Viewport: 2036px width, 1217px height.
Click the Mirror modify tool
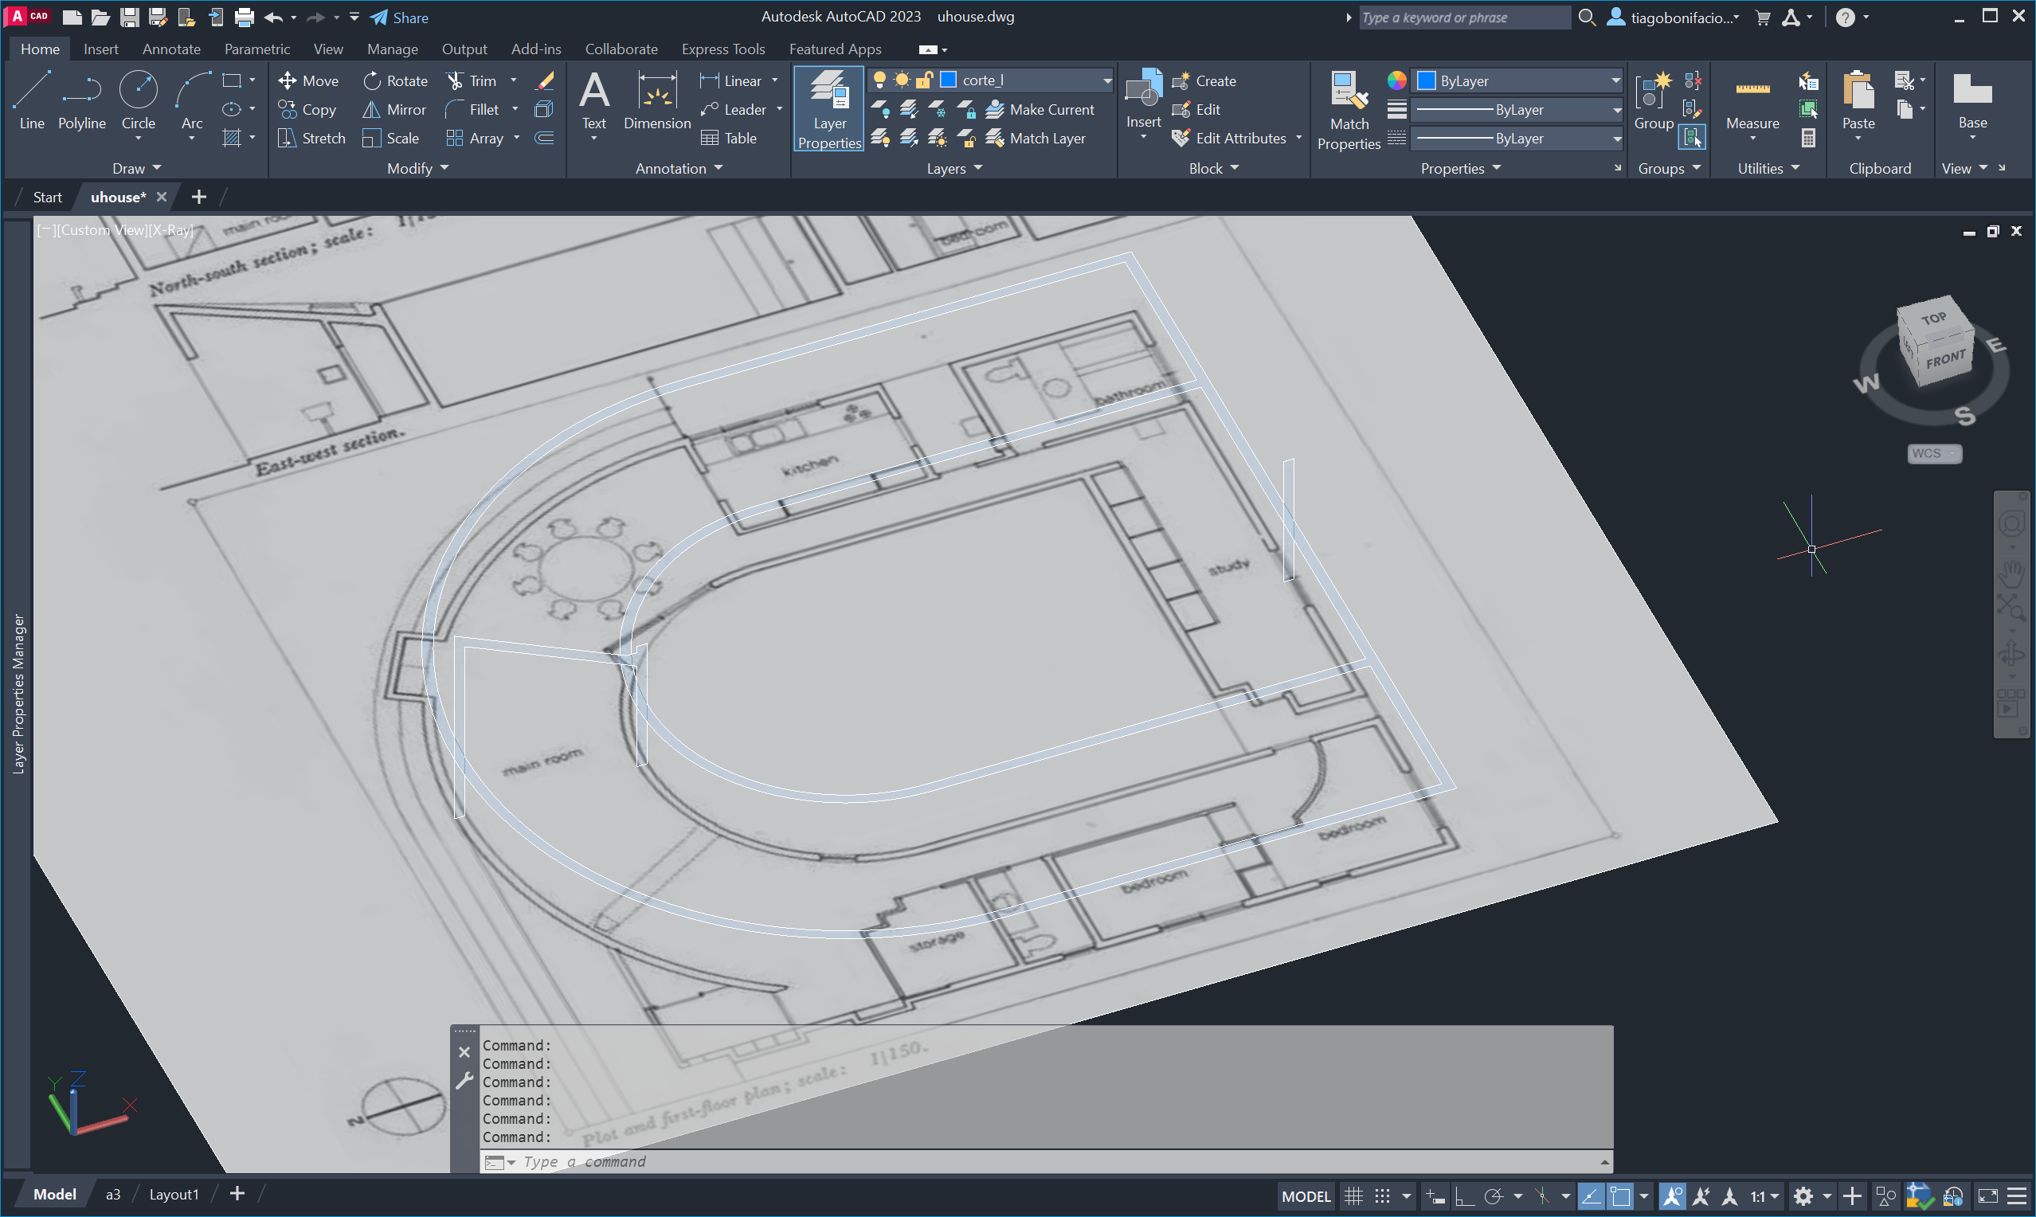click(x=394, y=109)
